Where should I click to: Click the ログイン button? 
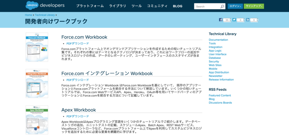tap(235, 6)
